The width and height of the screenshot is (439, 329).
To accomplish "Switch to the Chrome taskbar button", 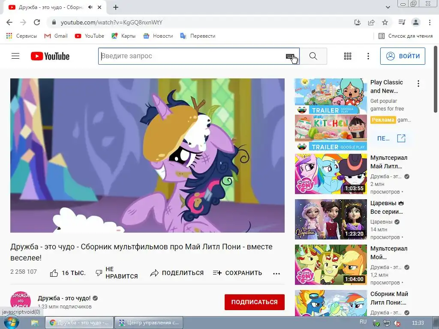I will [x=79, y=323].
